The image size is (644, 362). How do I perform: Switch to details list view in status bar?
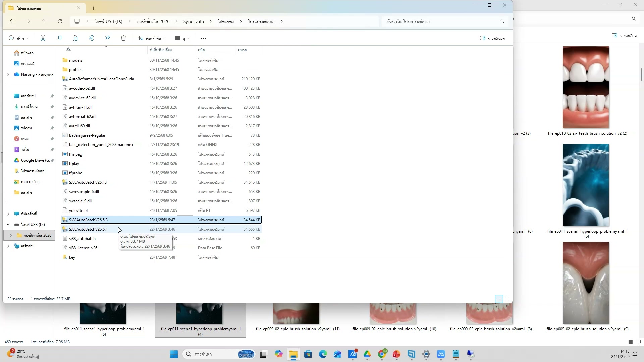[499, 299]
